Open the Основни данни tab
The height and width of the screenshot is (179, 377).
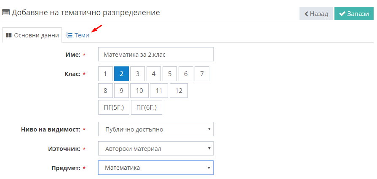(32, 35)
